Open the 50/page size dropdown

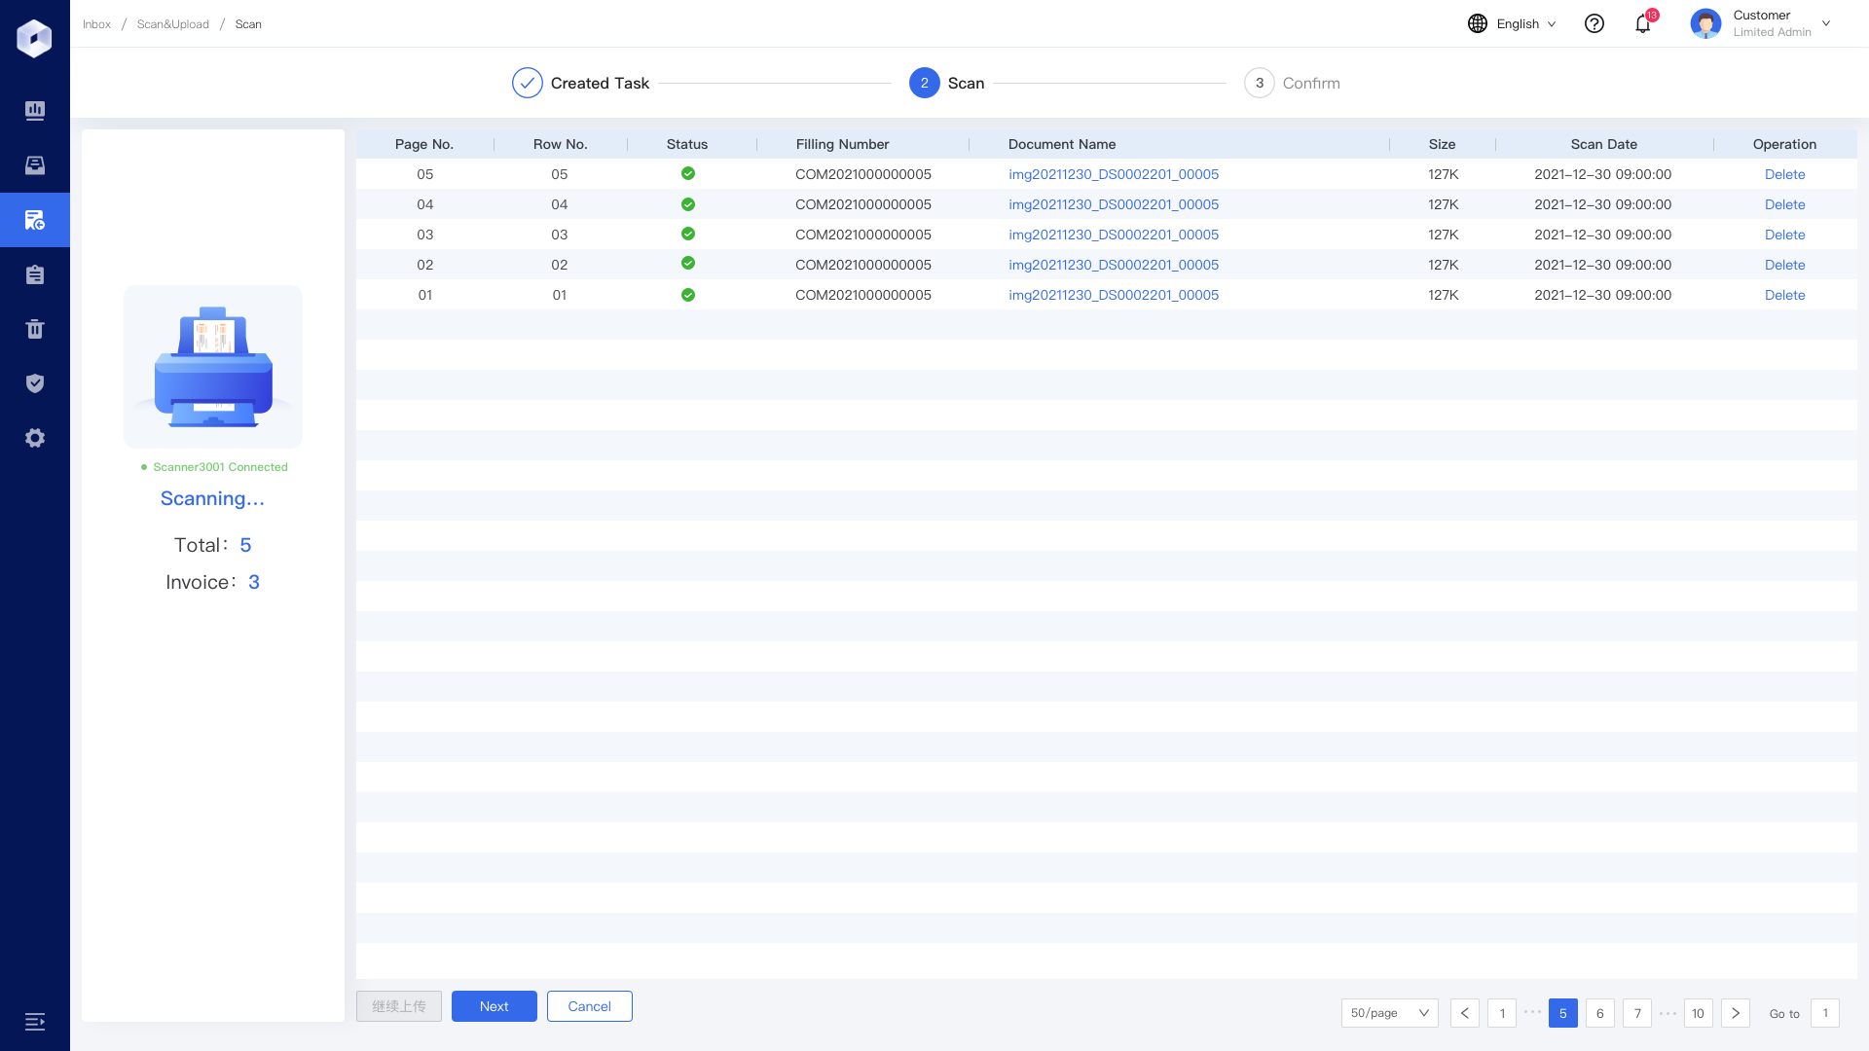click(x=1390, y=1013)
